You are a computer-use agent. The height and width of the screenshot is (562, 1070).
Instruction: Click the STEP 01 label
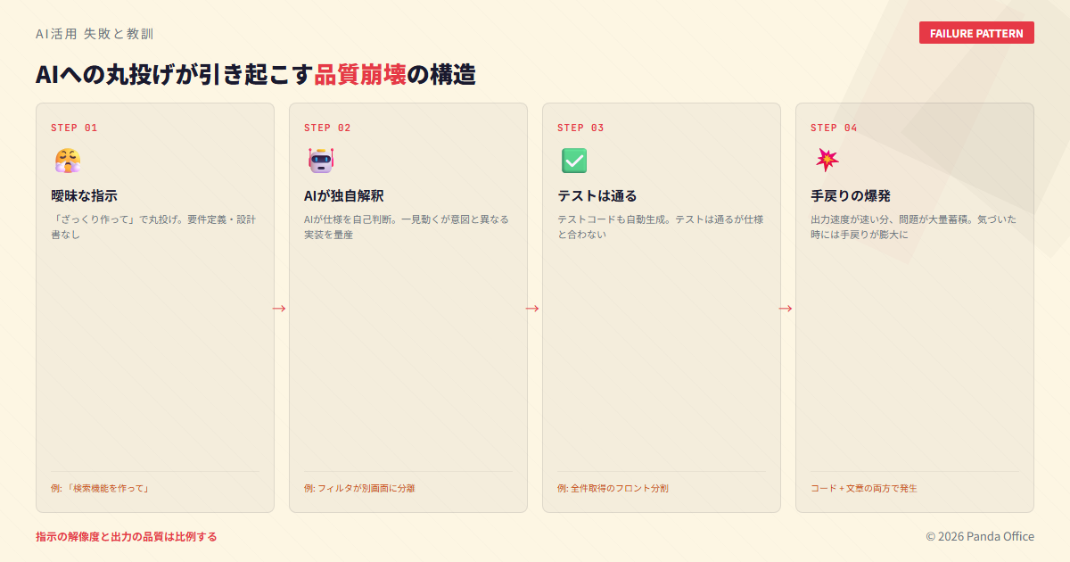pyautogui.click(x=74, y=128)
